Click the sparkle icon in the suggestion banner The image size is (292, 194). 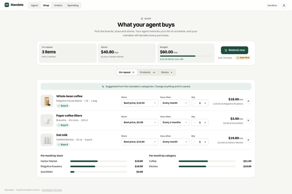pos(103,86)
